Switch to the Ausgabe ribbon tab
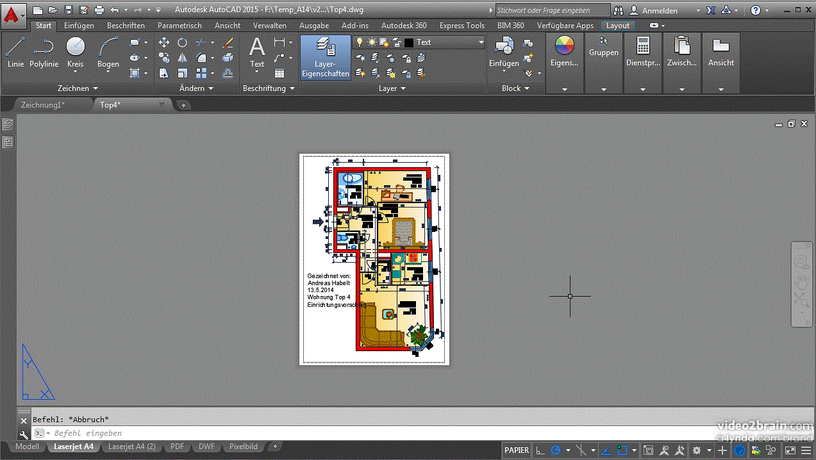Image resolution: width=816 pixels, height=460 pixels. 314,26
